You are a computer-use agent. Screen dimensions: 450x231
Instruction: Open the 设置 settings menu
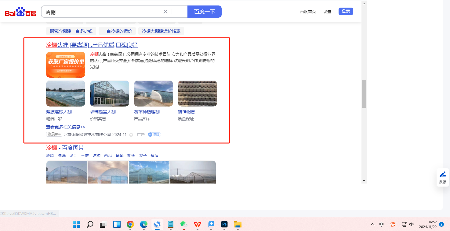[x=327, y=12]
